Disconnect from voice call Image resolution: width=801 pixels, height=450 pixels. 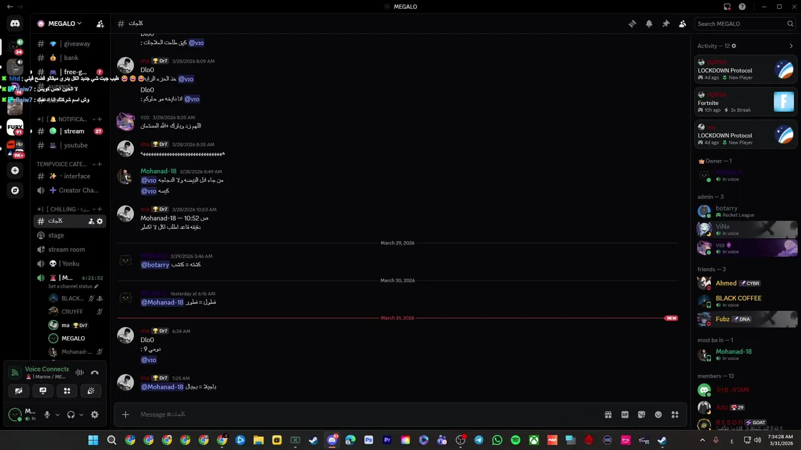(94, 372)
